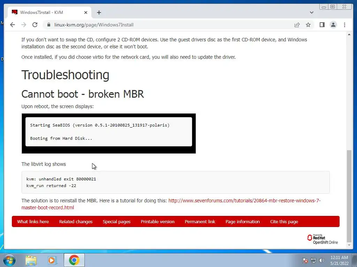This screenshot has width=357, height=267.
Task: Click the Chrome taskbar button
Action: click(x=74, y=260)
